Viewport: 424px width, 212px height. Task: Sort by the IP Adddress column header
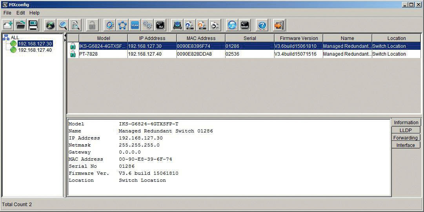(152, 38)
